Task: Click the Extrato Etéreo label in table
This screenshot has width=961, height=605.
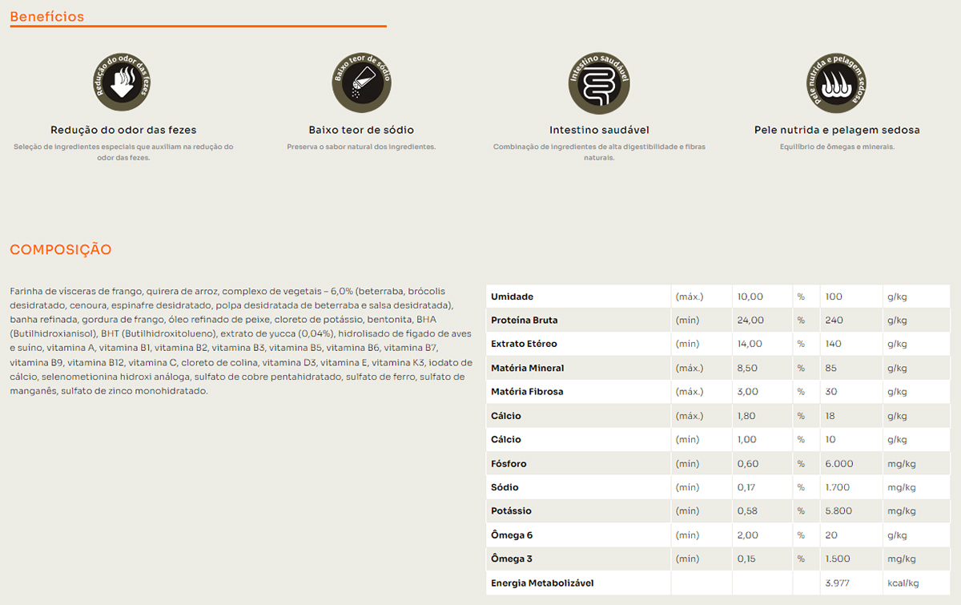Action: pos(524,344)
